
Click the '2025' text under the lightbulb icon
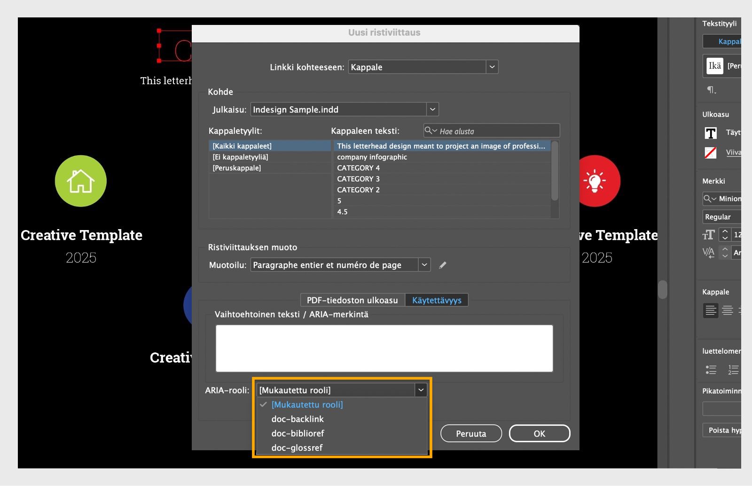(x=597, y=258)
